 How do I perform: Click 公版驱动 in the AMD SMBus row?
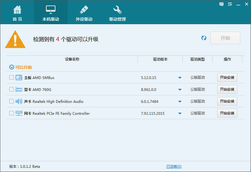click(197, 77)
